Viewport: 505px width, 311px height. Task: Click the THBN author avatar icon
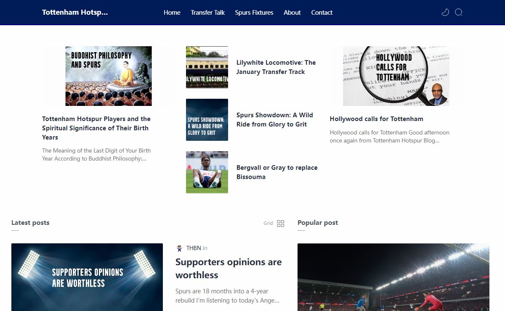(179, 248)
